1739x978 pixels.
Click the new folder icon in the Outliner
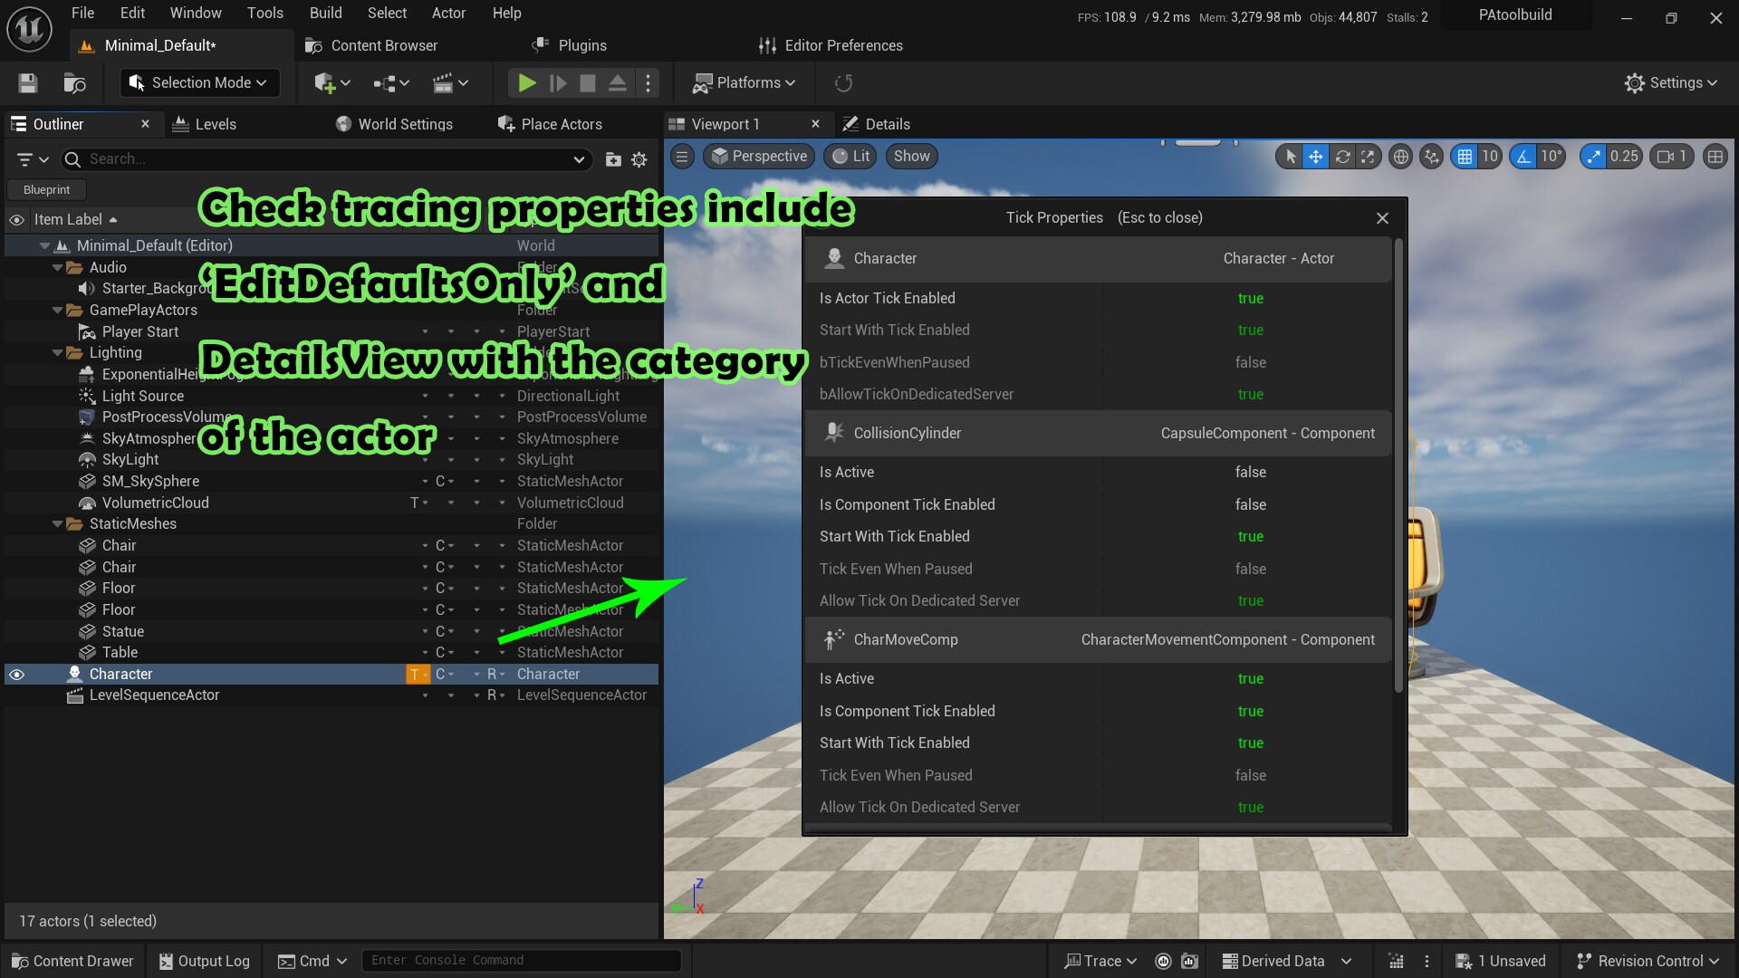click(613, 159)
